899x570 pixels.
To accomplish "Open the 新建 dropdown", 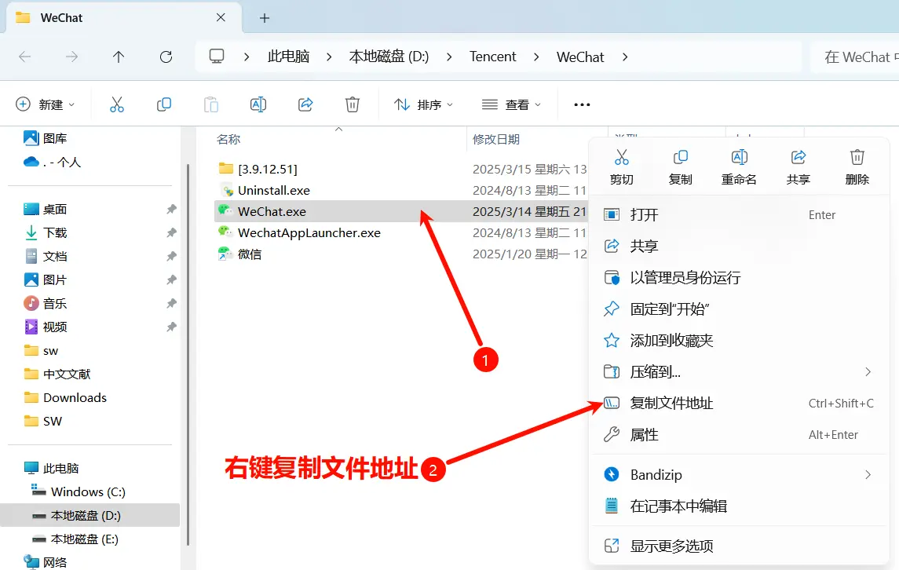I will tap(46, 104).
